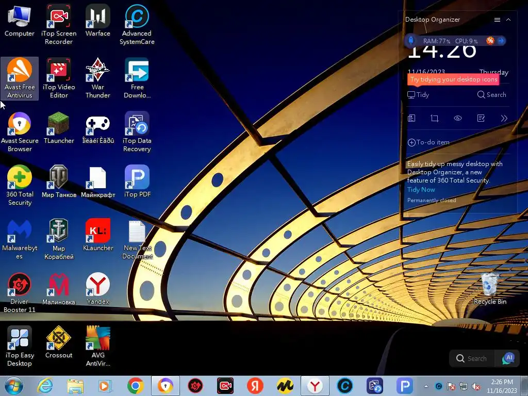Open iTop Video Editor shortcut

pyautogui.click(x=59, y=78)
